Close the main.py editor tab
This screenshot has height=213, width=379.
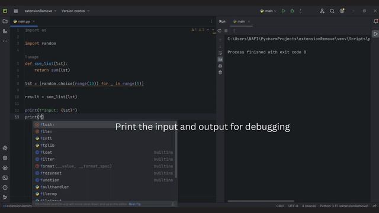pyautogui.click(x=34, y=21)
